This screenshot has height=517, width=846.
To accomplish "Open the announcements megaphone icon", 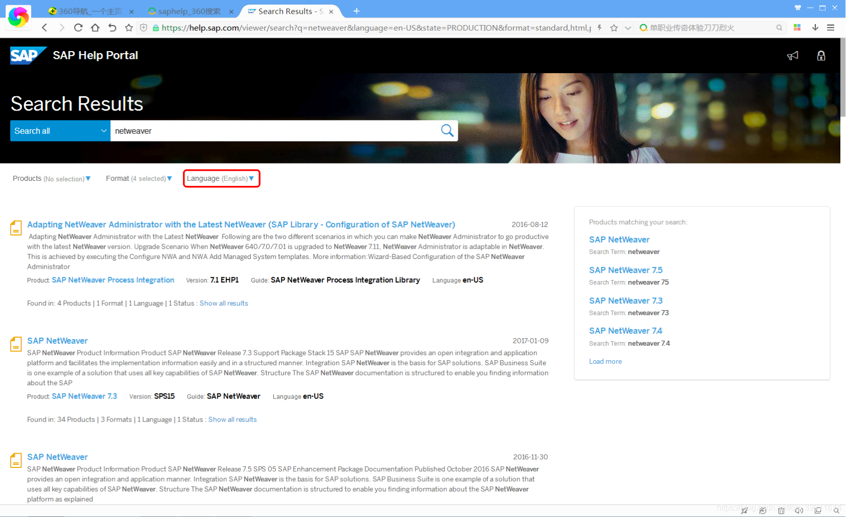I will pos(792,56).
